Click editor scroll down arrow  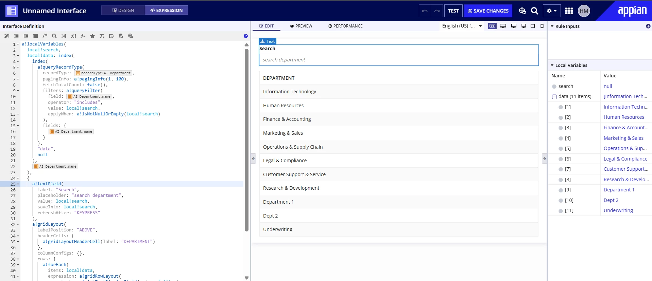coord(246,278)
